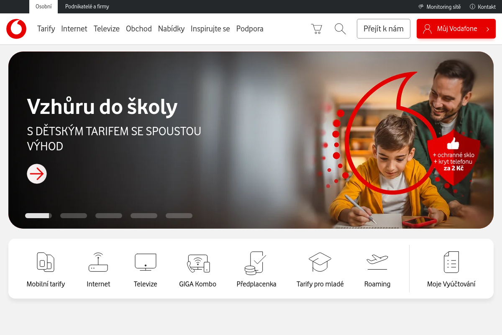Select the first carousel slide indicator
This screenshot has height=335, width=502.
pyautogui.click(x=38, y=216)
